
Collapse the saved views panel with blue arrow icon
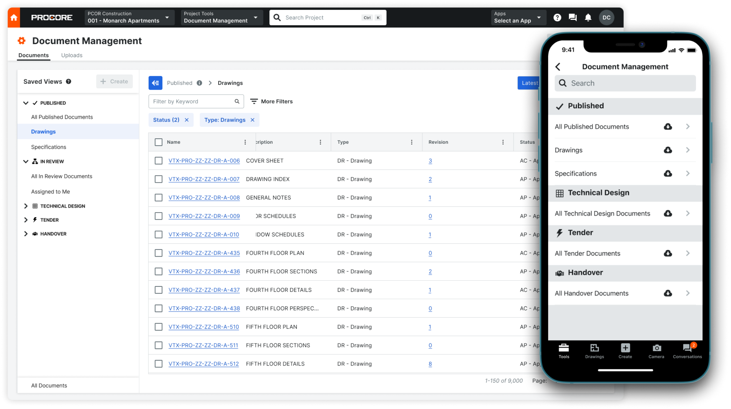point(155,83)
